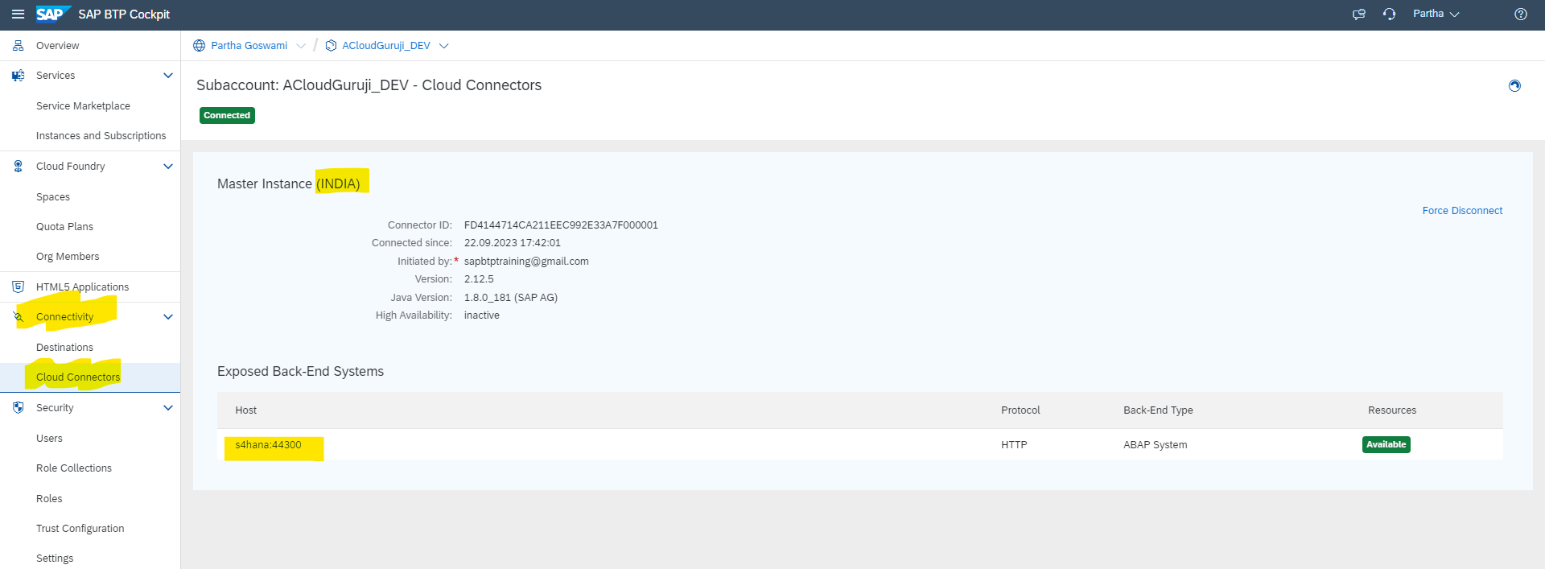The width and height of the screenshot is (1545, 569).
Task: Open HTML5 Applications menu item
Action: [82, 287]
